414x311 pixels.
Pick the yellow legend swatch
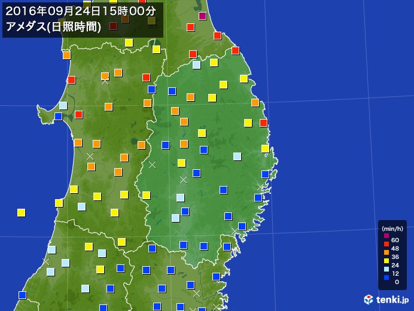tap(386, 261)
